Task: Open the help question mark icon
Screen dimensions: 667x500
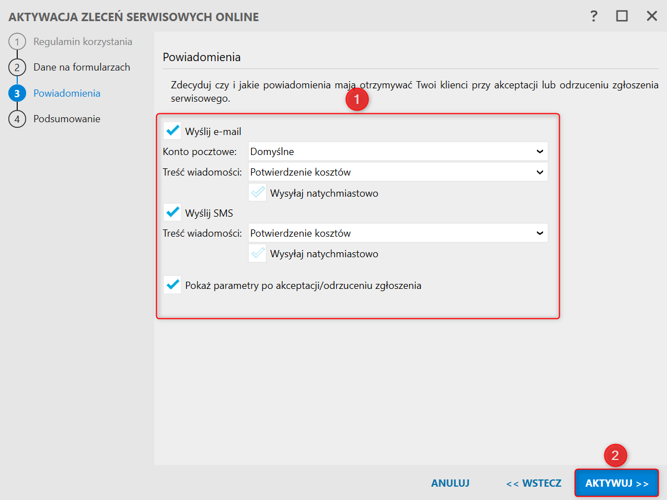Action: coord(594,16)
